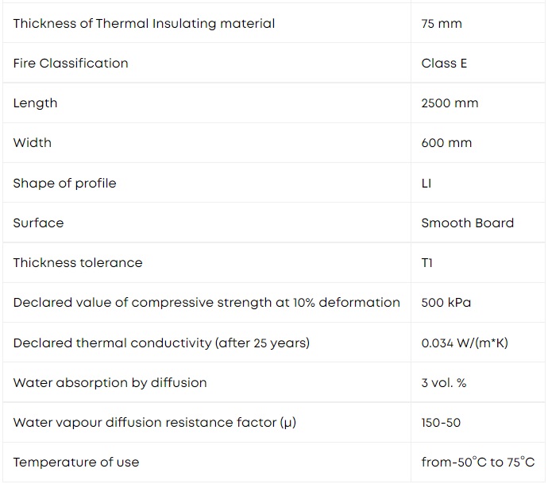The width and height of the screenshot is (548, 484).
Task: Select the Class E value cell
Action: click(x=444, y=64)
